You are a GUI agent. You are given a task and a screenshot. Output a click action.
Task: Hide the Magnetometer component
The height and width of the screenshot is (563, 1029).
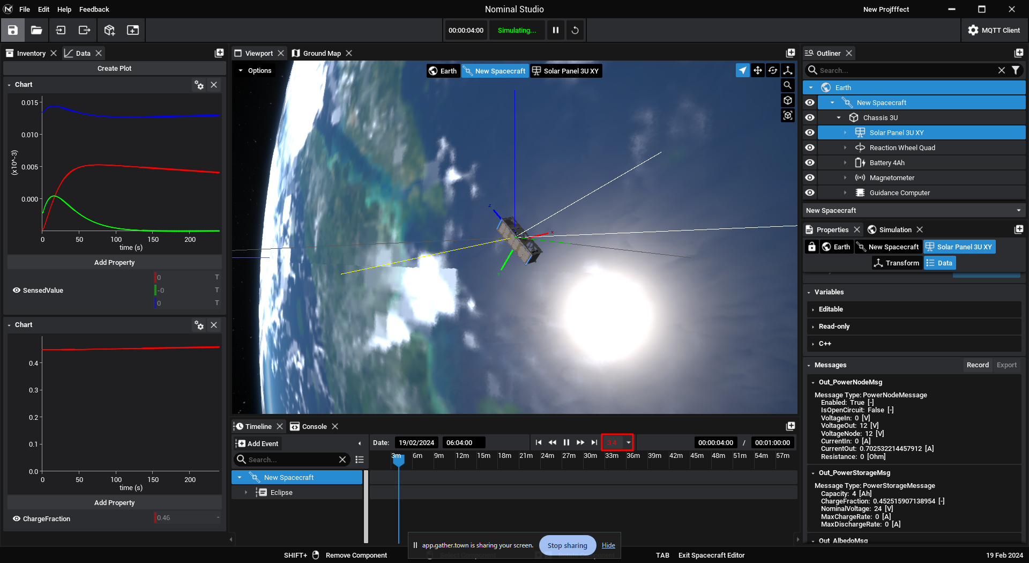point(810,177)
